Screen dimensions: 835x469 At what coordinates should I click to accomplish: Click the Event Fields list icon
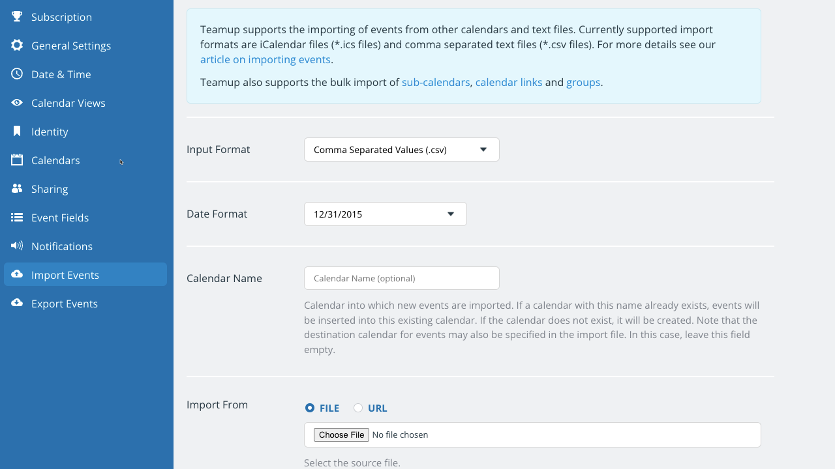(17, 218)
